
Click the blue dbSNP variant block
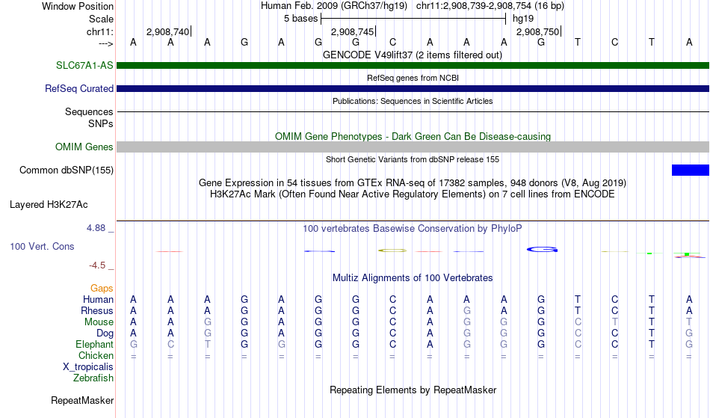click(x=690, y=170)
